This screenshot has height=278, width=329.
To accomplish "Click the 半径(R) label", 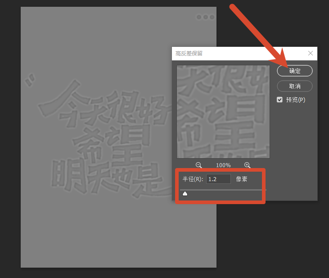I will 193,179.
